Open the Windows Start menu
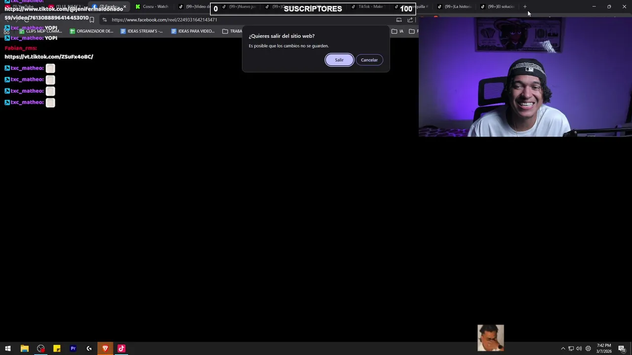Image resolution: width=632 pixels, height=355 pixels. (8, 349)
